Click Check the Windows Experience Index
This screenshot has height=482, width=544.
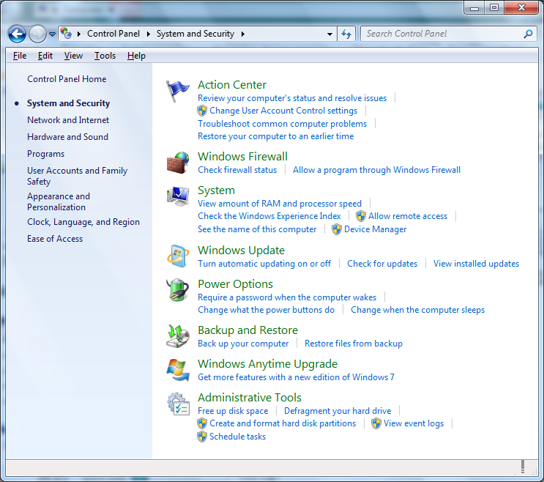pyautogui.click(x=269, y=216)
